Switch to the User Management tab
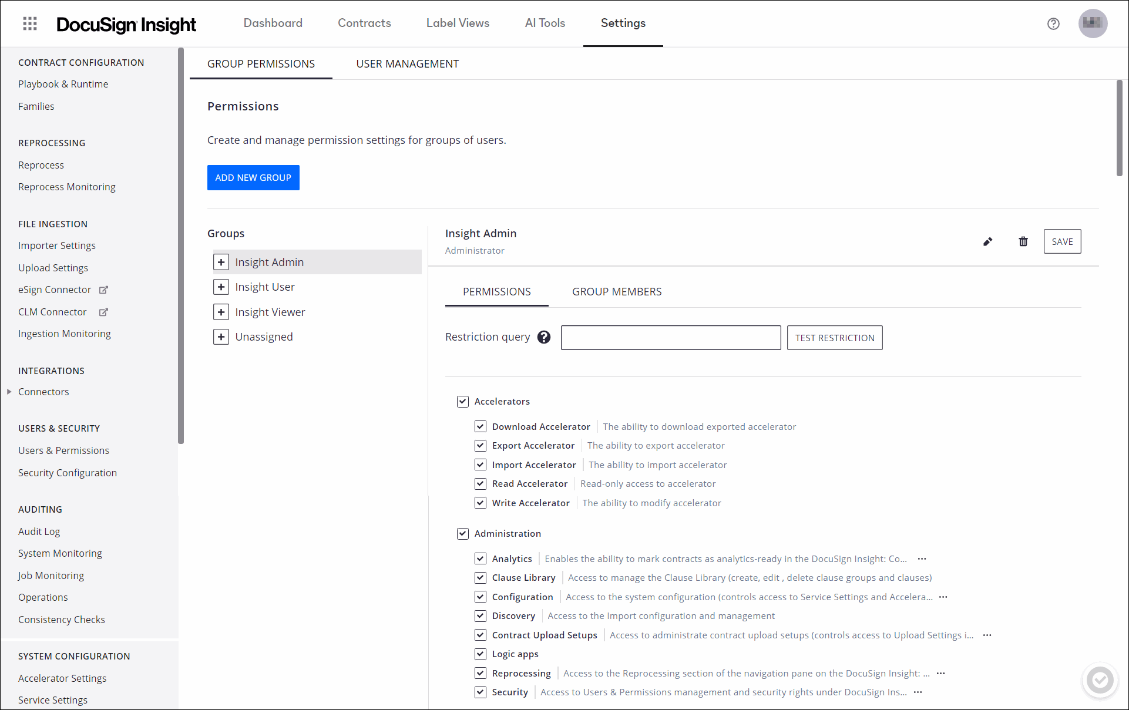1129x710 pixels. 407,64
